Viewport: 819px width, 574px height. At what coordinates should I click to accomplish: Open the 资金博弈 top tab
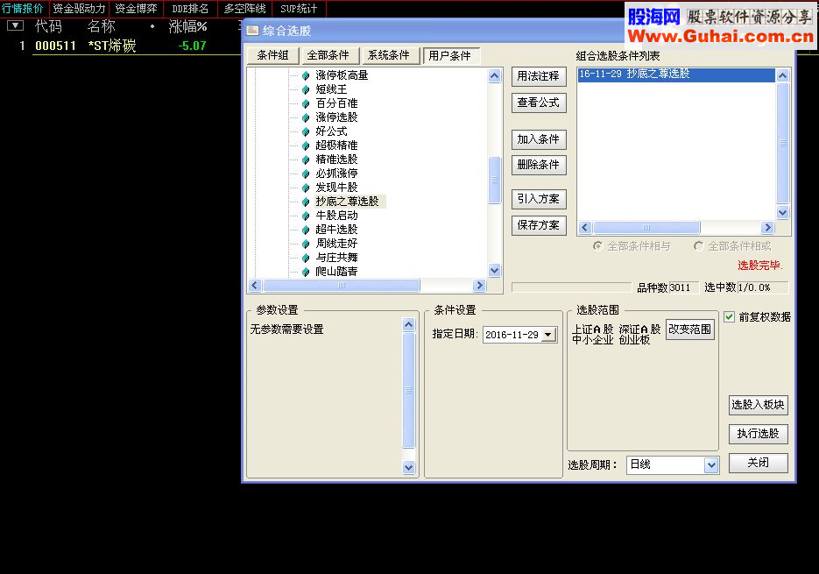tap(136, 9)
